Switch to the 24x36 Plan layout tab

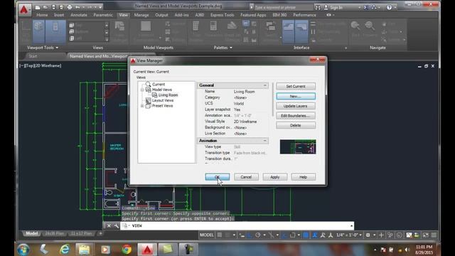pyautogui.click(x=54, y=233)
